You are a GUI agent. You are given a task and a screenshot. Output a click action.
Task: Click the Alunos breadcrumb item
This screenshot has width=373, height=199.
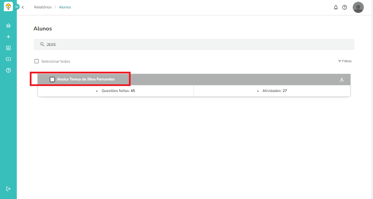tap(65, 7)
